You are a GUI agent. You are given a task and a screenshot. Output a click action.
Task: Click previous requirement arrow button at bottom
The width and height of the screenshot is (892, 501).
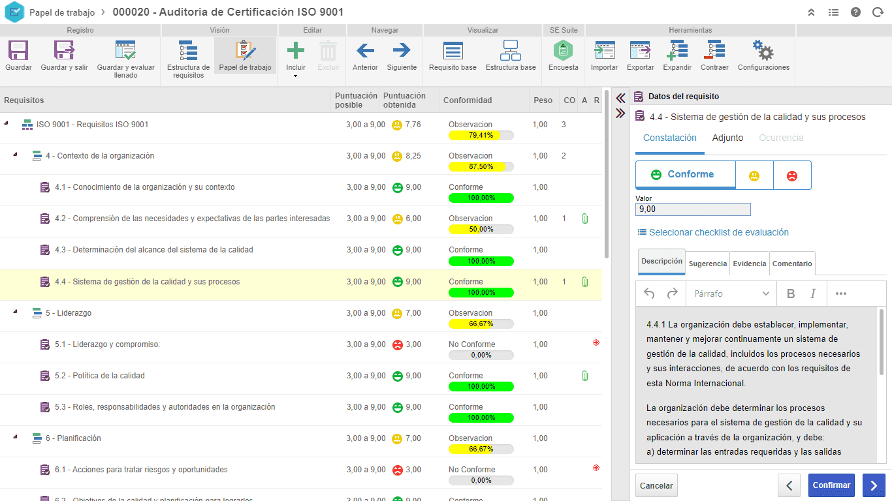coord(789,485)
